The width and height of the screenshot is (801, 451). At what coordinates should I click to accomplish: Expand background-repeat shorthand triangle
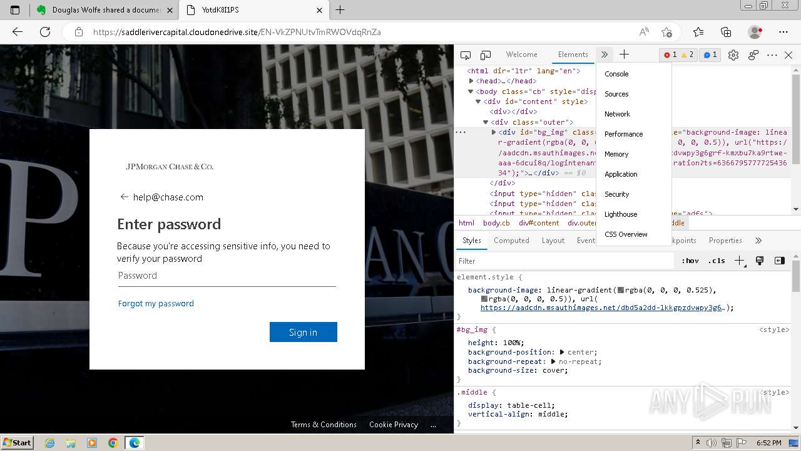click(553, 361)
